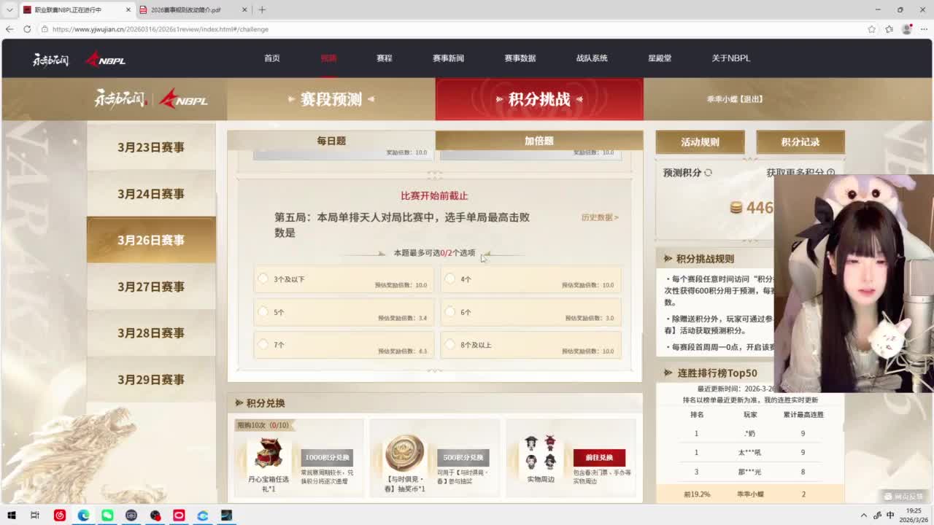Add this page to favorites with the star icon
Screen dimensions: 934x525
(871, 29)
